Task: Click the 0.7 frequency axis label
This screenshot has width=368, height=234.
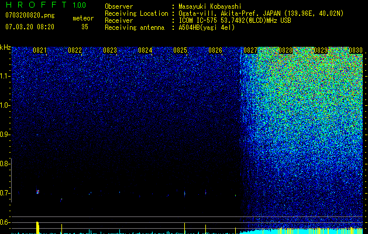Action: click(x=4, y=193)
